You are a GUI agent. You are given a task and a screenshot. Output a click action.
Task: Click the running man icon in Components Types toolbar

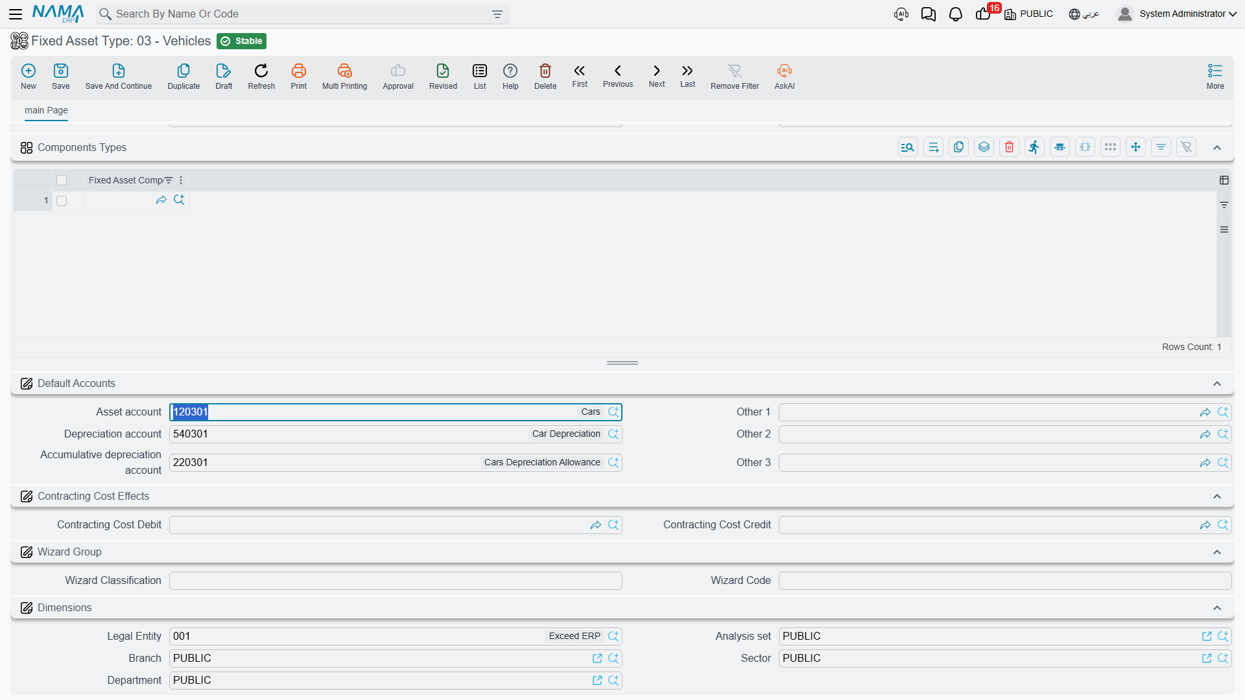pos(1034,147)
